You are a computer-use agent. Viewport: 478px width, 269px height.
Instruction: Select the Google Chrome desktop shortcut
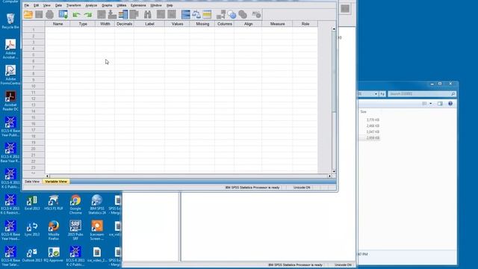75,205
